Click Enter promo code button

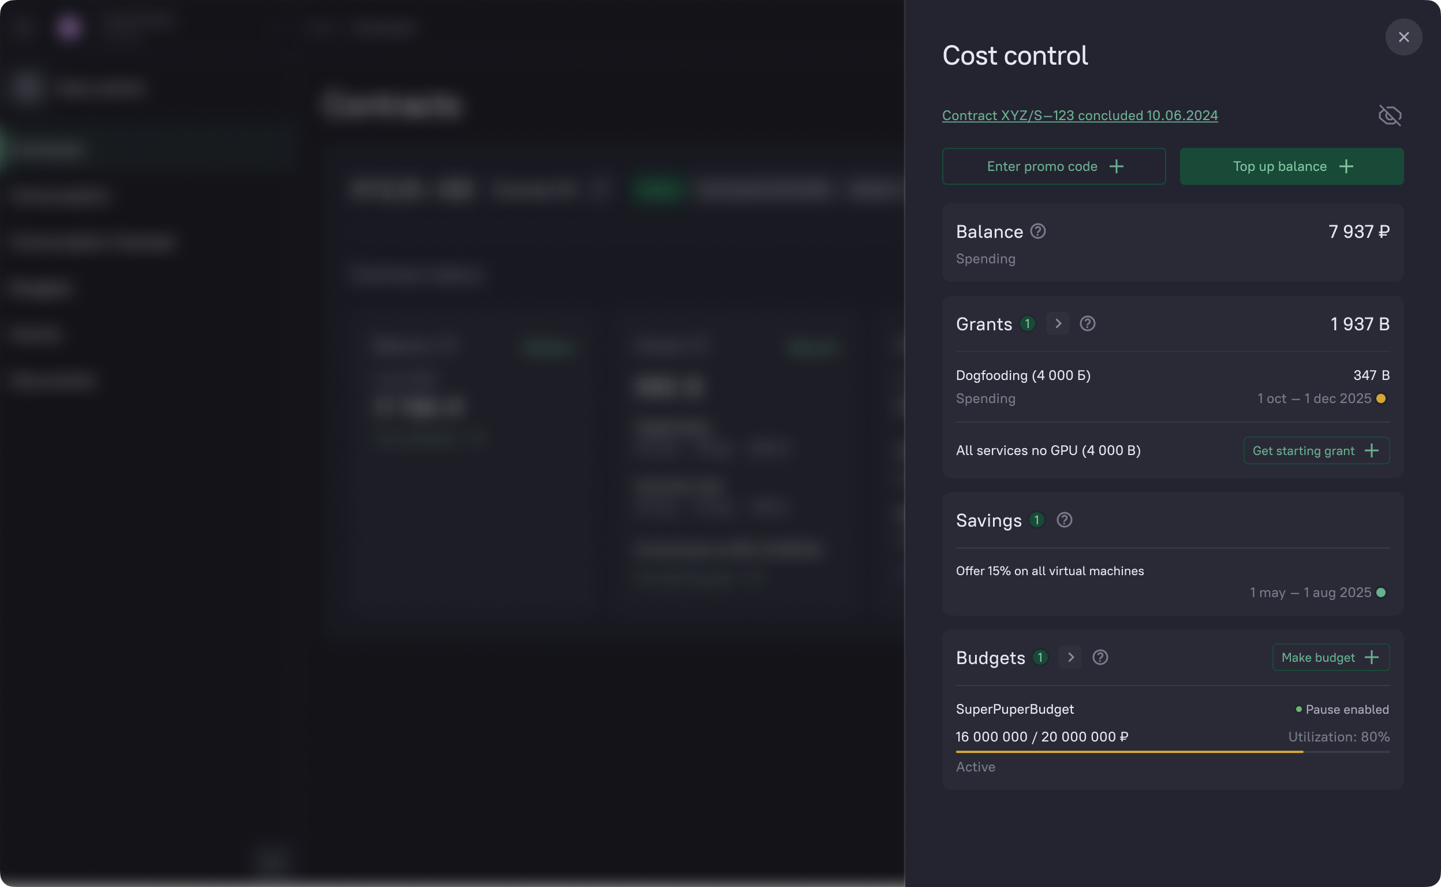[x=1054, y=167]
